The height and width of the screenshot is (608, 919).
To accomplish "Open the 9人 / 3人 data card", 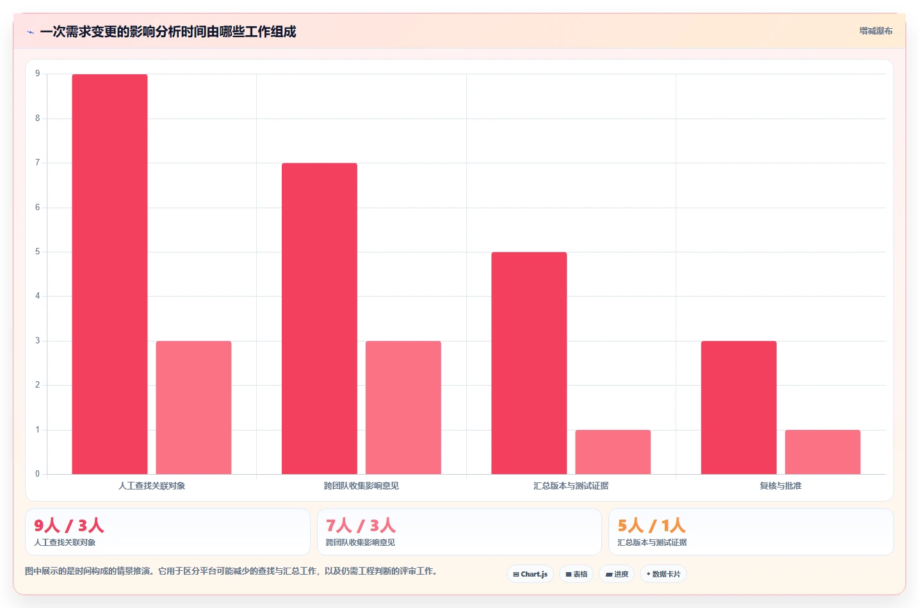I will point(168,532).
